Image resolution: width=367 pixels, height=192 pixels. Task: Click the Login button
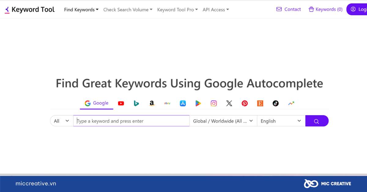357,9
